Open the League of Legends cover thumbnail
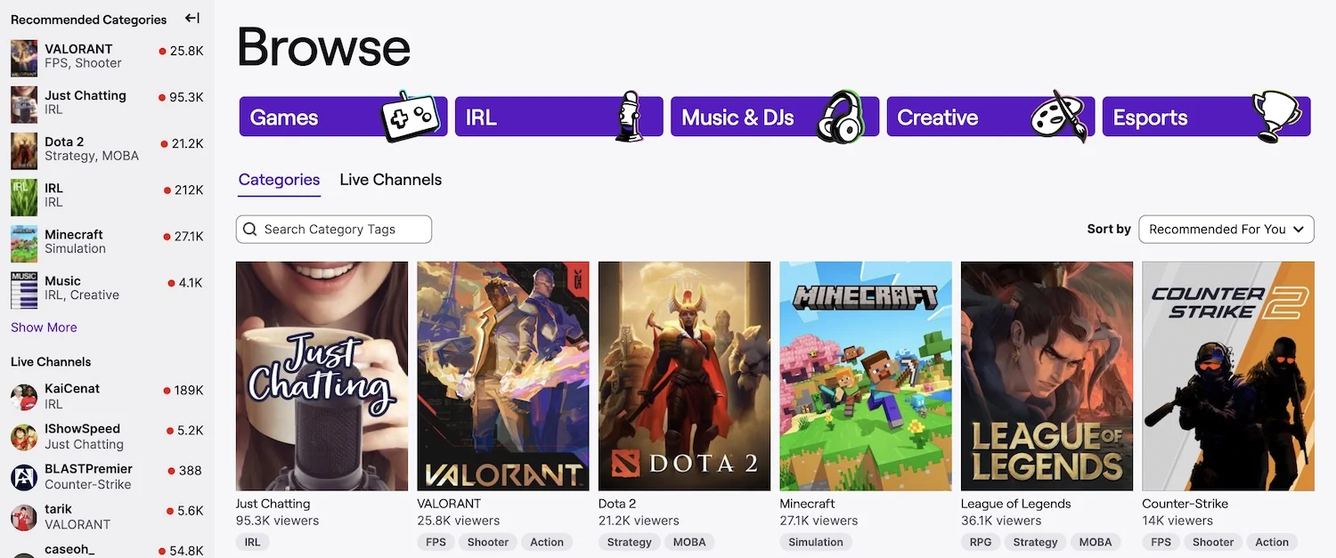Image resolution: width=1336 pixels, height=558 pixels. pyautogui.click(x=1047, y=376)
